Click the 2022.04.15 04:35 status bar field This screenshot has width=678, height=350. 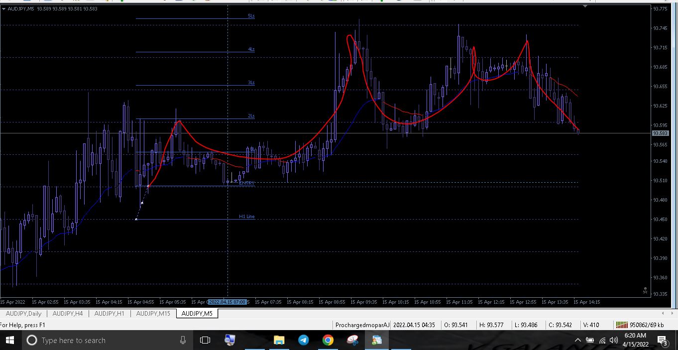click(x=414, y=325)
